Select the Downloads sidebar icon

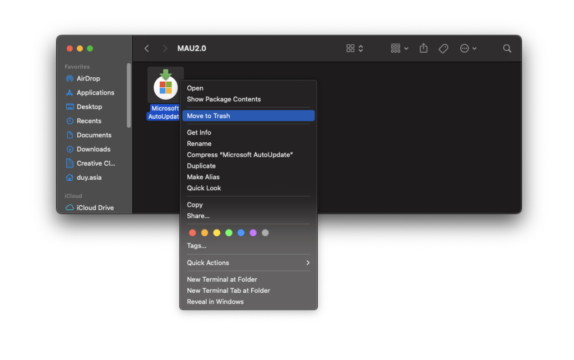tap(70, 149)
